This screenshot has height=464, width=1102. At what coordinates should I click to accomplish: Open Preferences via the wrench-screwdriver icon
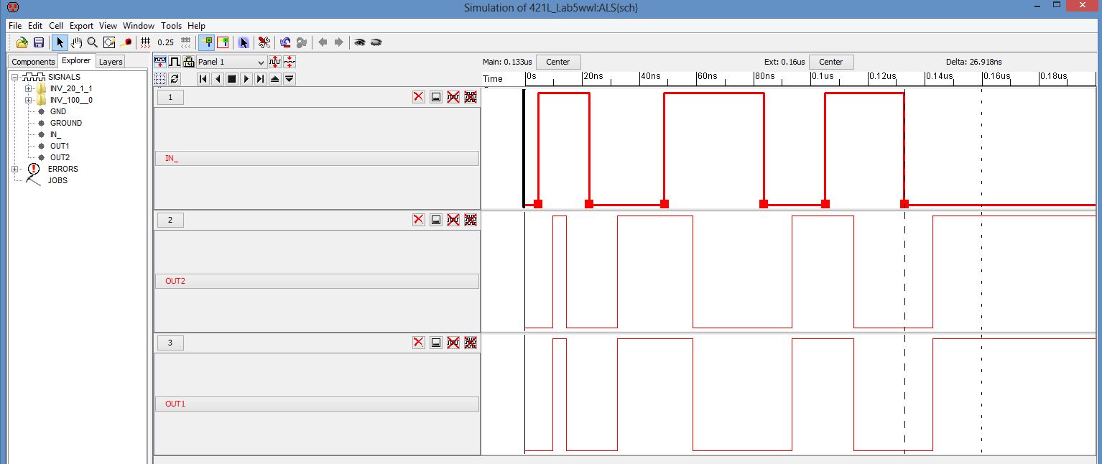coord(264,42)
